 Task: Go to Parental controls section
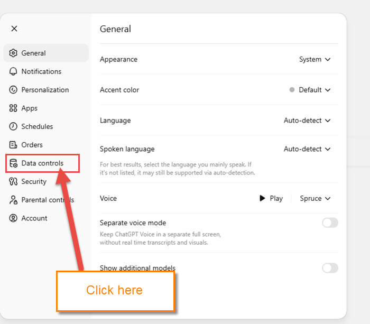point(47,200)
